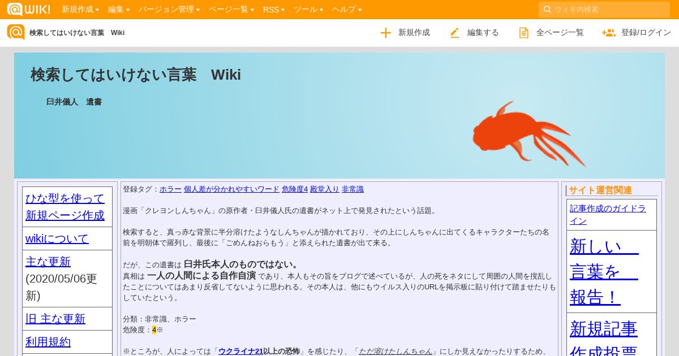Open 記事作成のガイドライン link
Screen dimensions: 679x356
(x=608, y=214)
